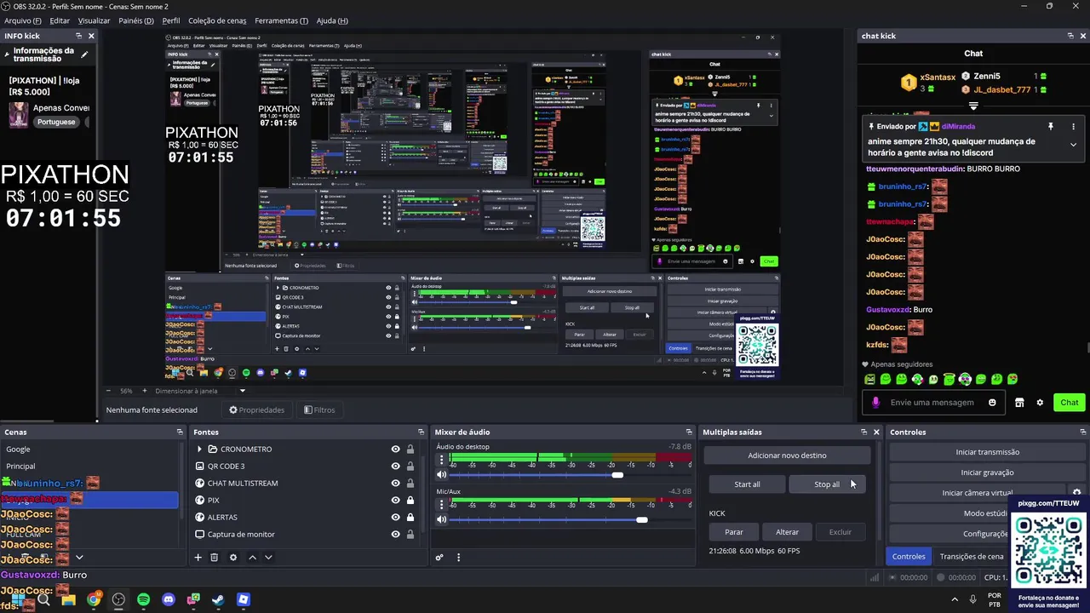Click Iniciar transmissão button

click(x=988, y=452)
